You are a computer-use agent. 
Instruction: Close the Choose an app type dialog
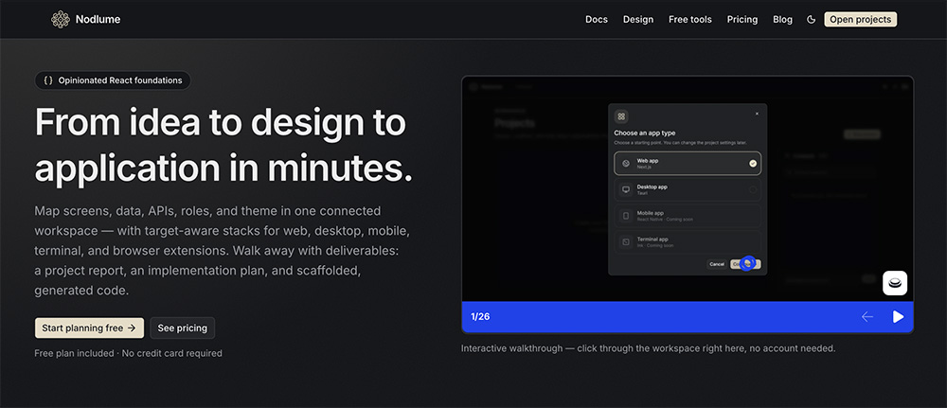click(758, 114)
